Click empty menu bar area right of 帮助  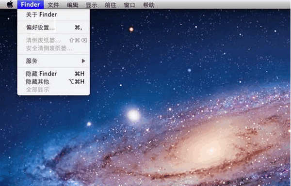tap(223, 4)
